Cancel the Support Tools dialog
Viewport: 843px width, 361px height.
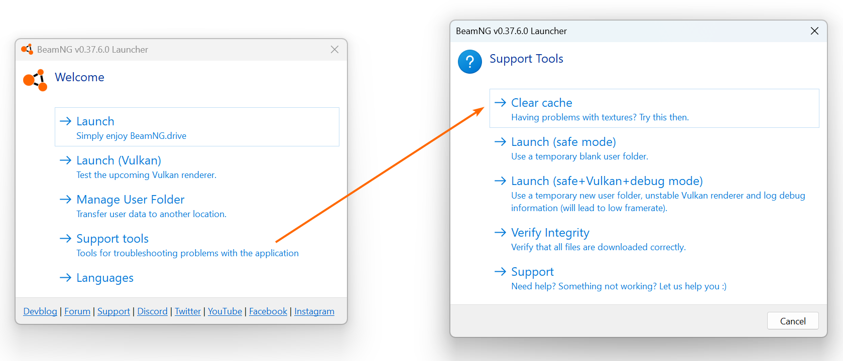793,321
